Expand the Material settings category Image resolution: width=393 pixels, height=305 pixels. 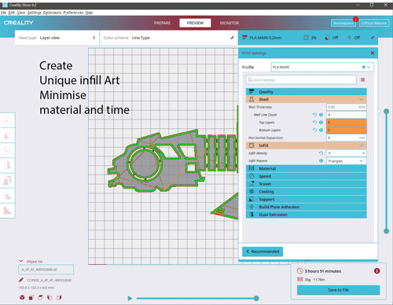point(306,168)
